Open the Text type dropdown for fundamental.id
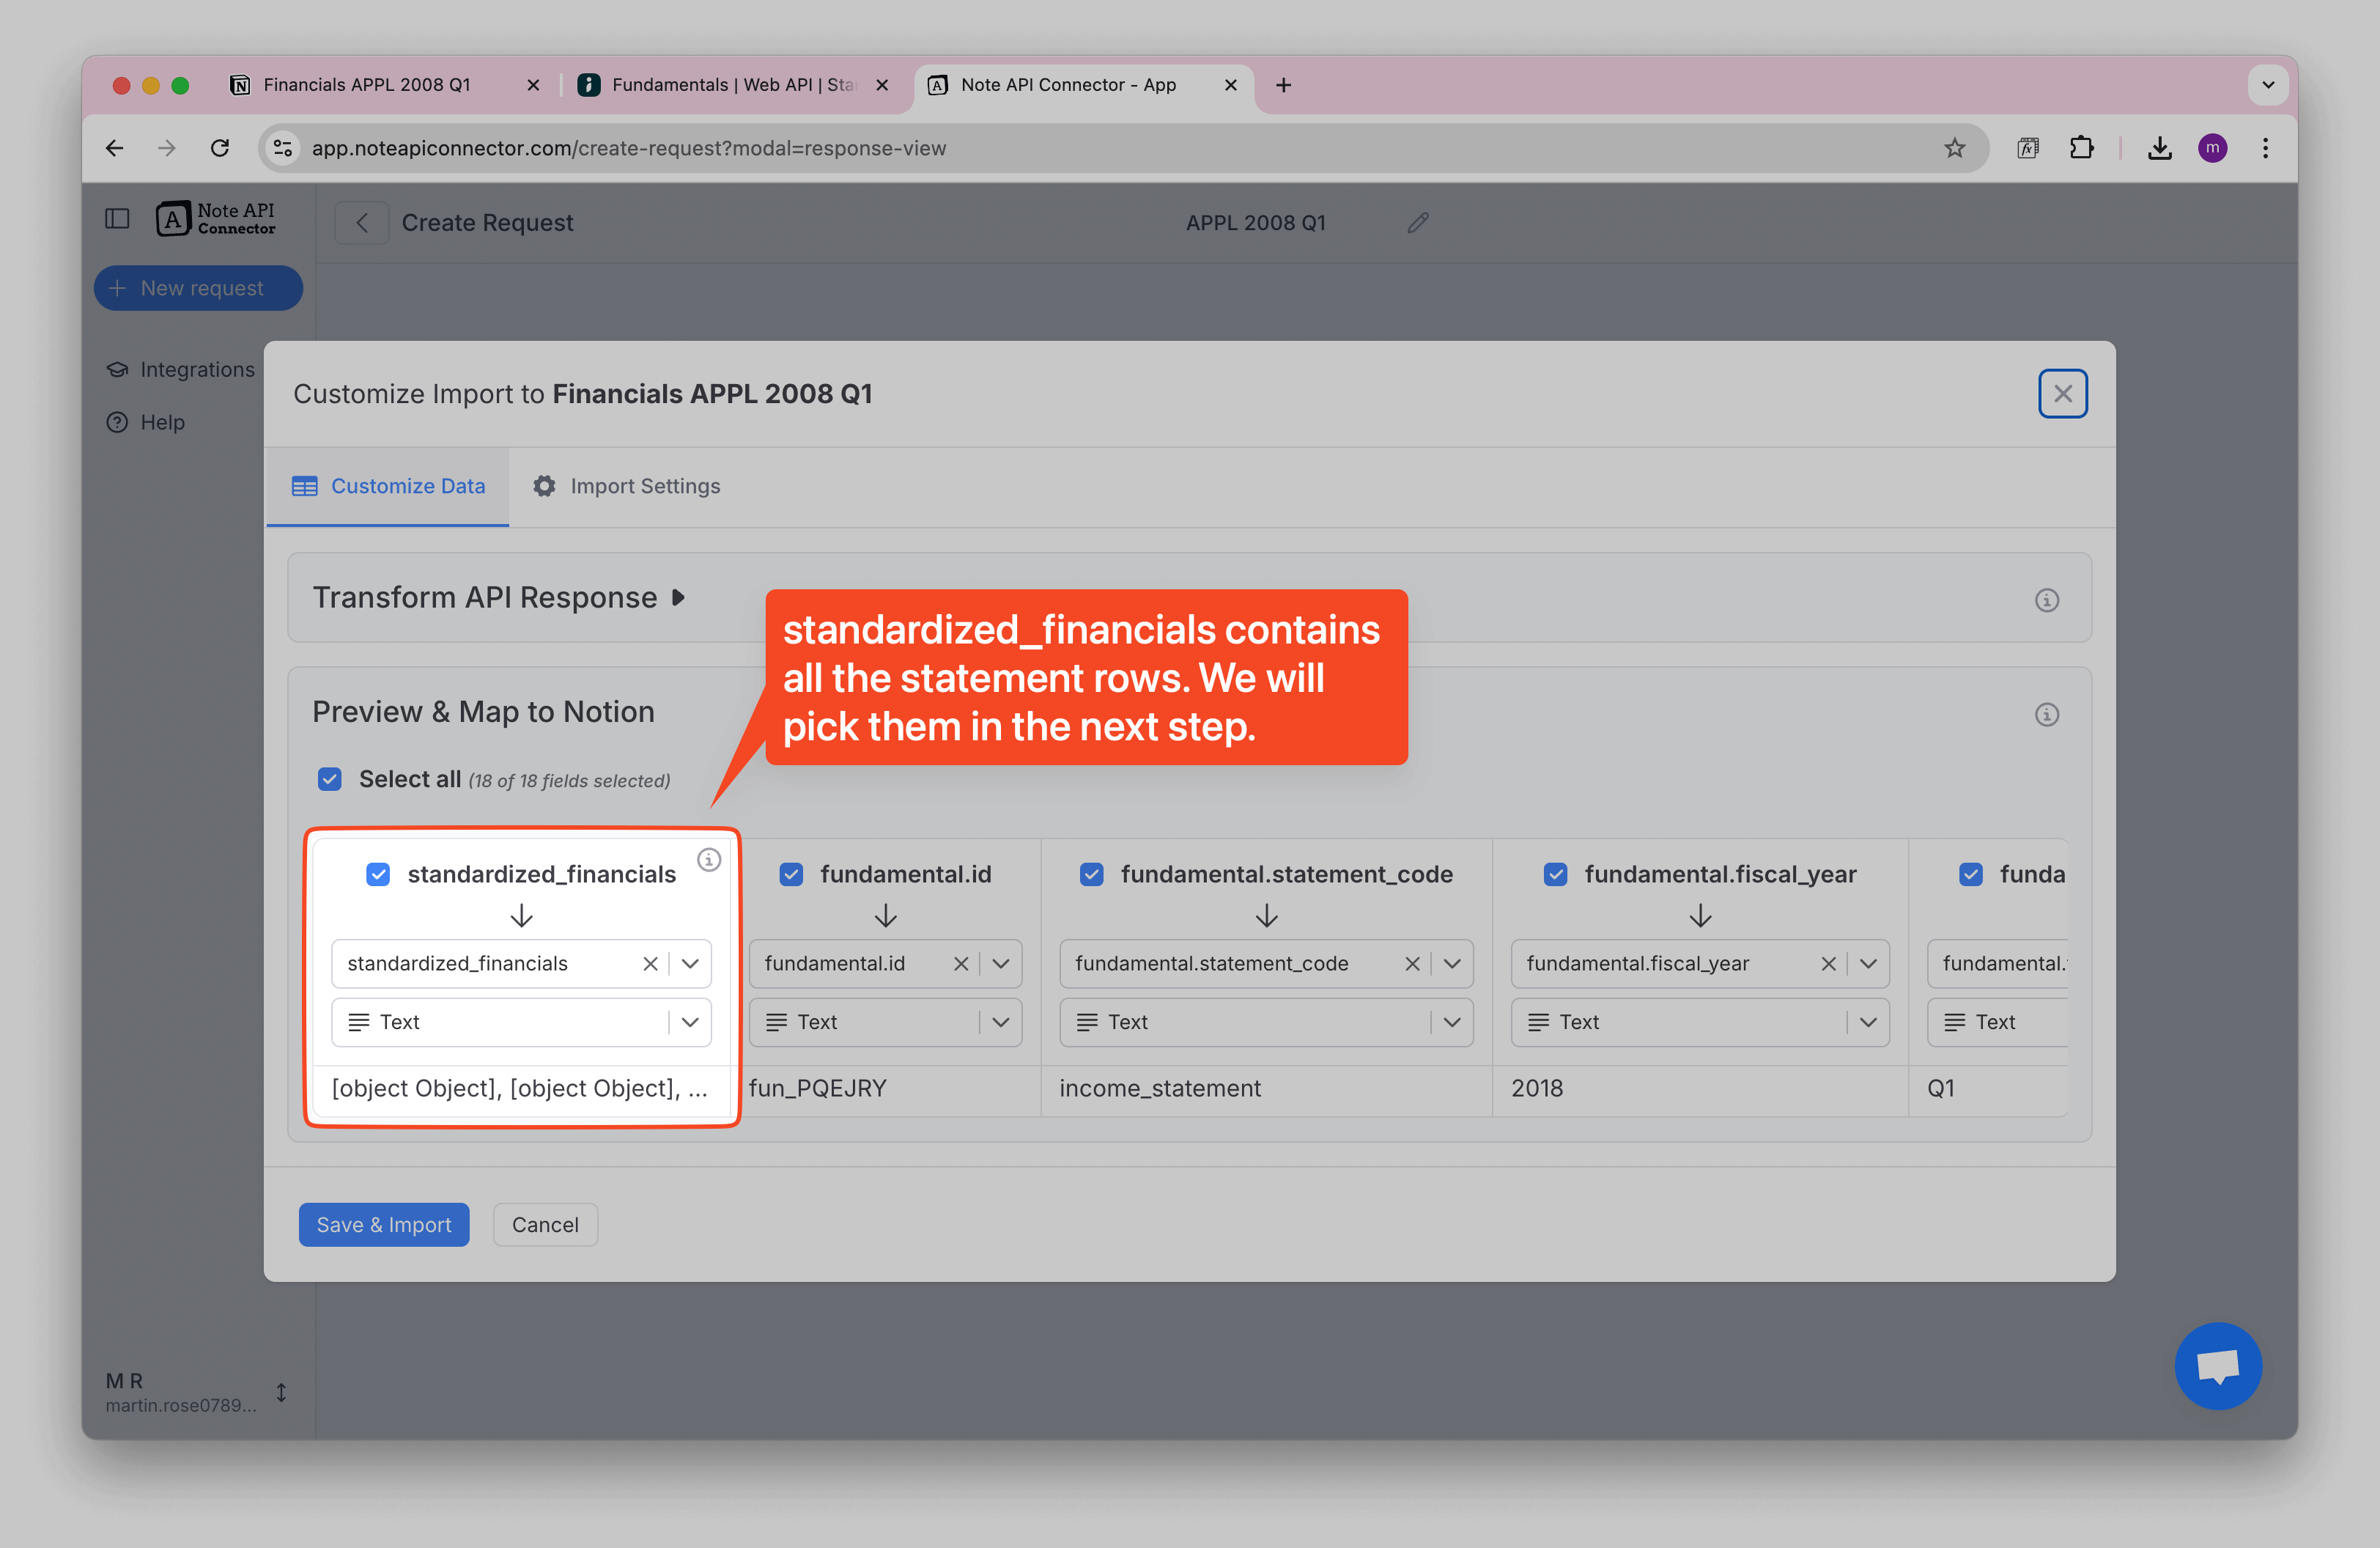 click(x=1001, y=1022)
